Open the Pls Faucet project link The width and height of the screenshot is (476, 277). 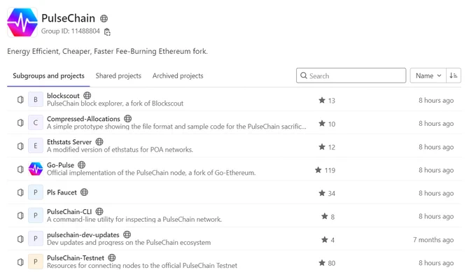click(x=62, y=192)
